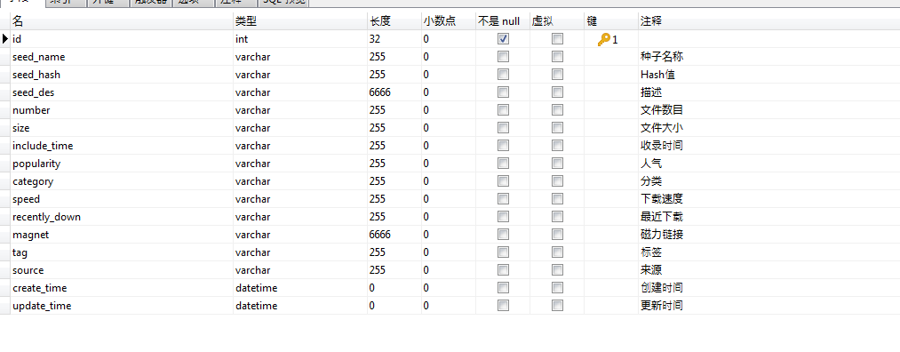Click the comment 收录时间

tap(661, 146)
